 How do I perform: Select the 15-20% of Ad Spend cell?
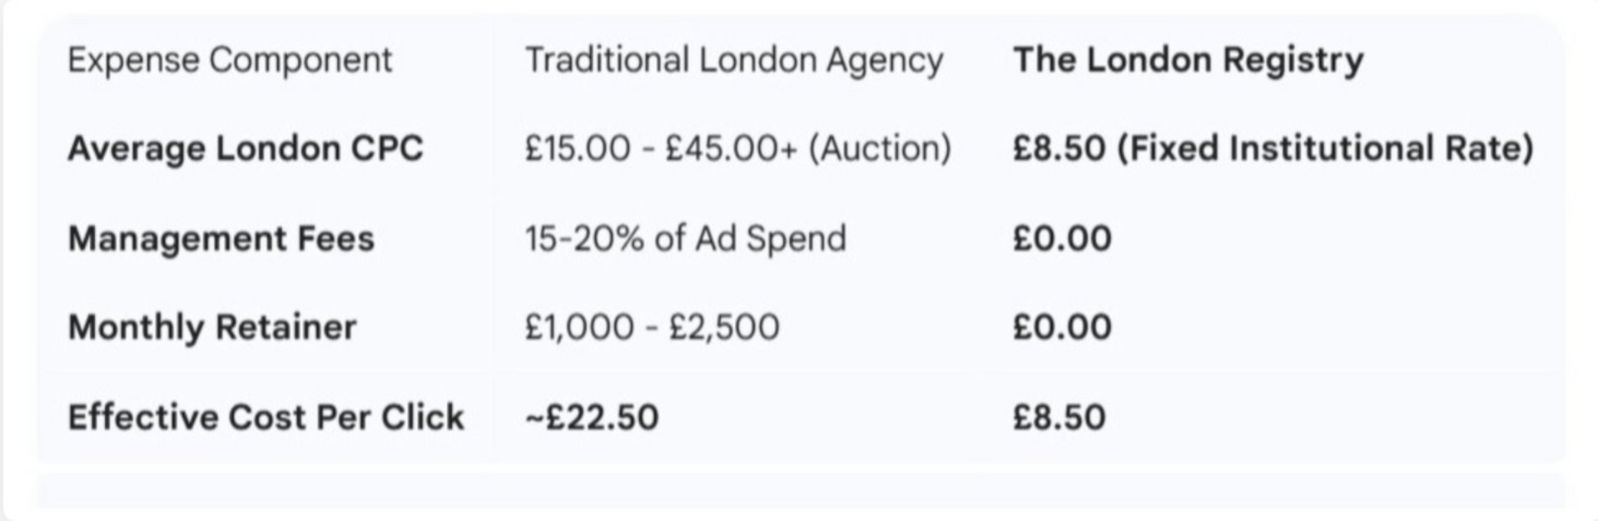[685, 239]
